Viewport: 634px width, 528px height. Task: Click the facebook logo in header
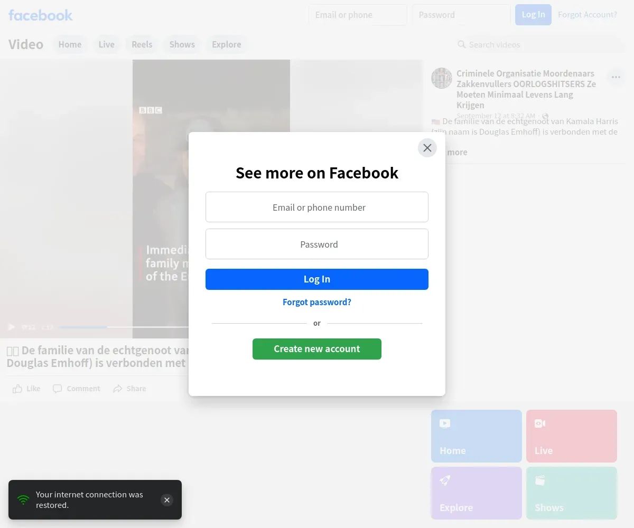(41, 15)
